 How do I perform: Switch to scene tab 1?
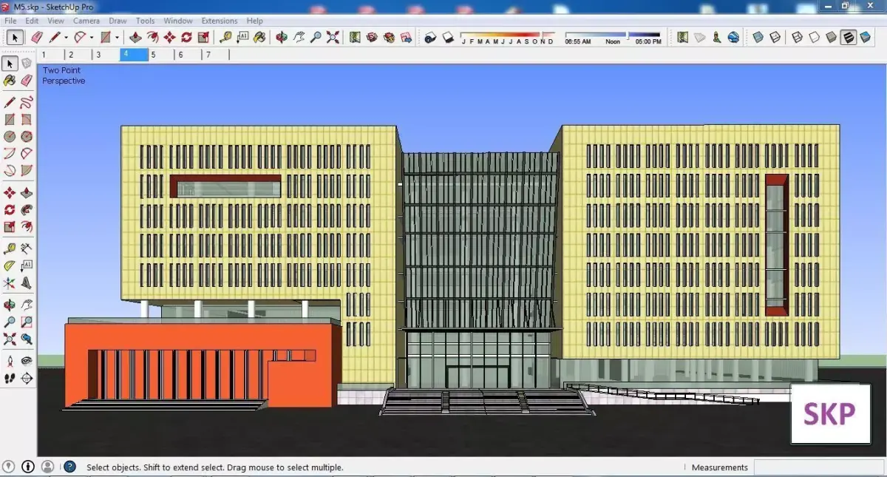(50, 55)
